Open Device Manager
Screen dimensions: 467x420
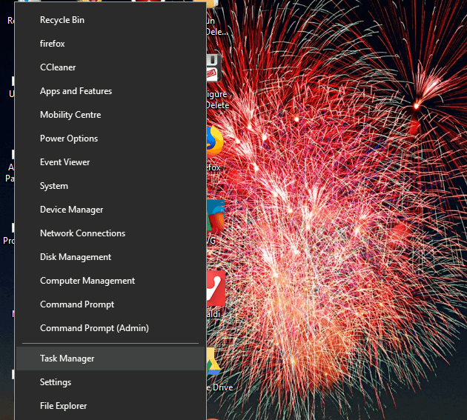click(x=110, y=210)
